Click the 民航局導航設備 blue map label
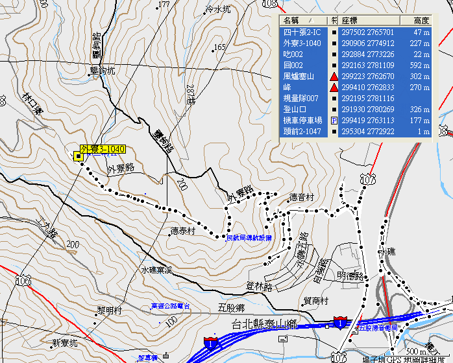Viewport: 453px width, 363px height. [x=249, y=238]
